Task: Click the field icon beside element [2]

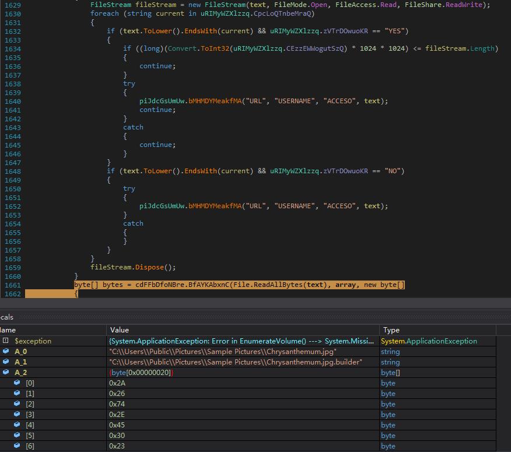Action: [17, 404]
